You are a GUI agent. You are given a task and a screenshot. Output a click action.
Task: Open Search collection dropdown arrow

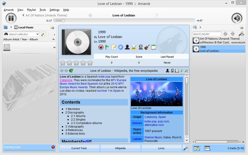coord(38,34)
